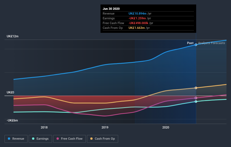Click the 'Cash From Op' tooltip row label
Image resolution: width=231 pixels, height=147 pixels.
[113, 28]
